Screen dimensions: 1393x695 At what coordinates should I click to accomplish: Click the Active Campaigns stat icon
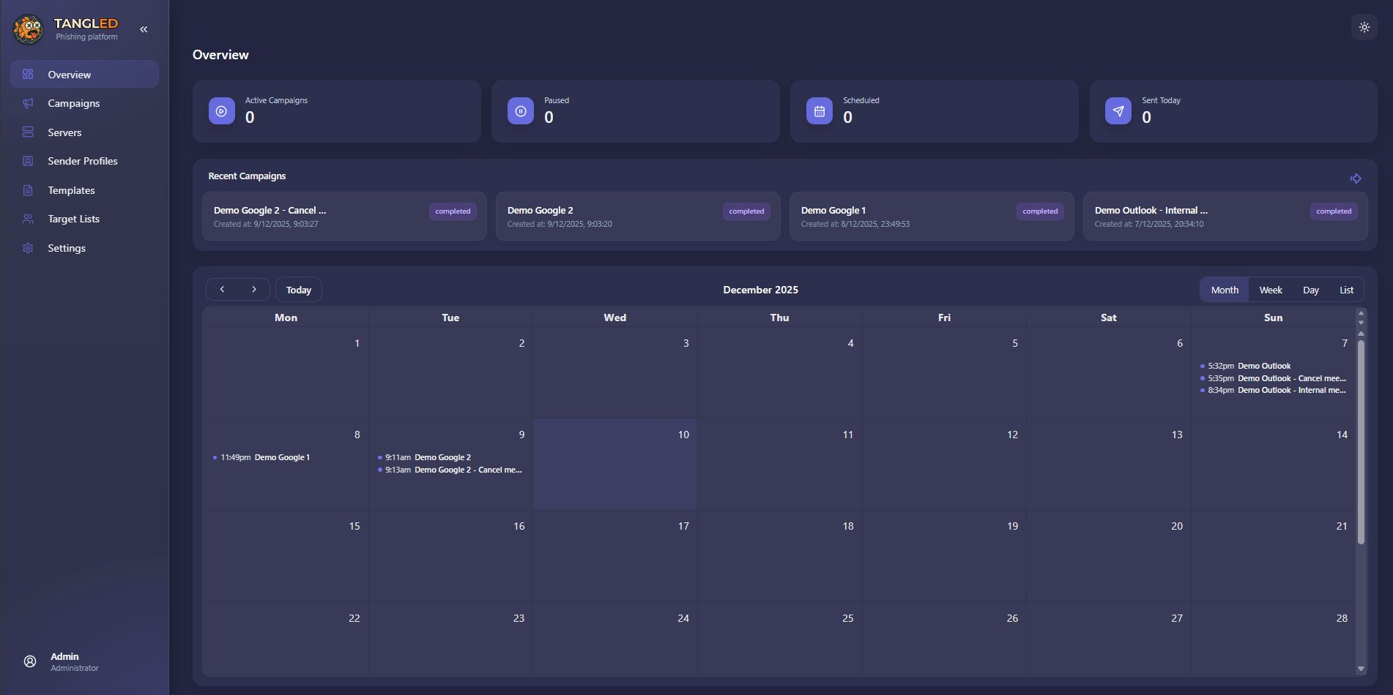[x=221, y=110]
